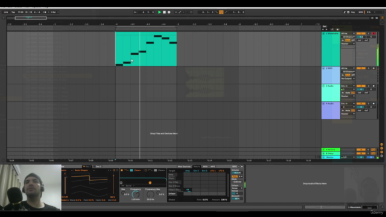This screenshot has width=386, height=217.
Task: Solo the 4 Audio track
Action: click(369, 104)
